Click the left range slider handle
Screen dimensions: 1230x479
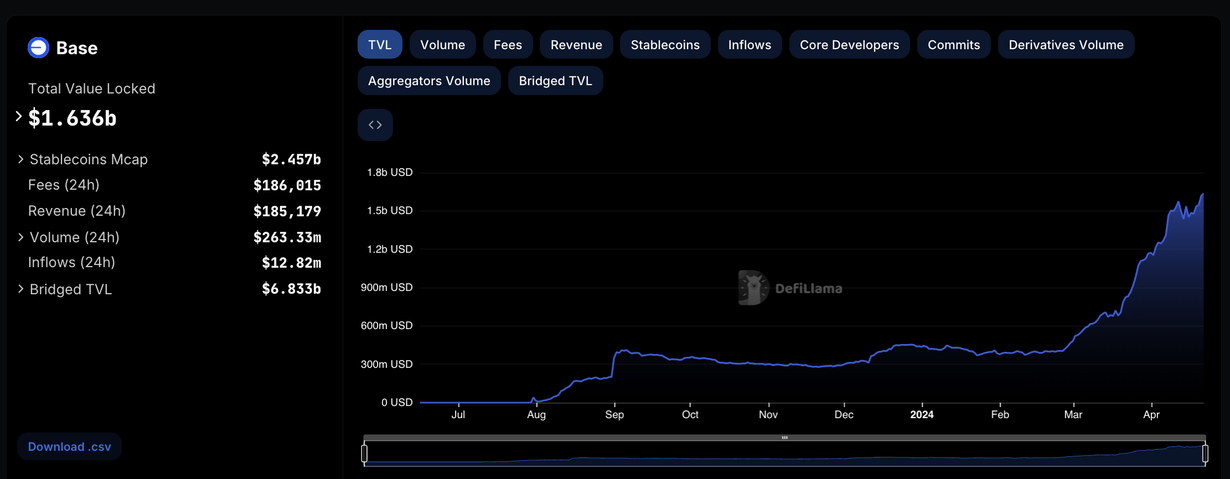[x=364, y=454]
